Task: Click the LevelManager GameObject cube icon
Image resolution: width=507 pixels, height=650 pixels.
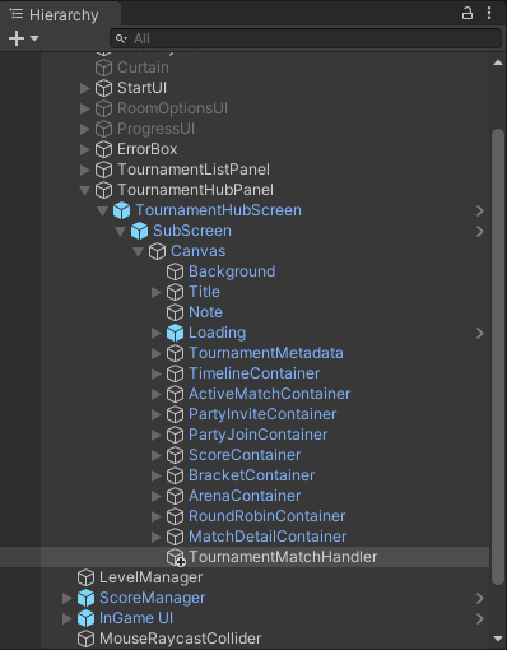Action: 85,577
